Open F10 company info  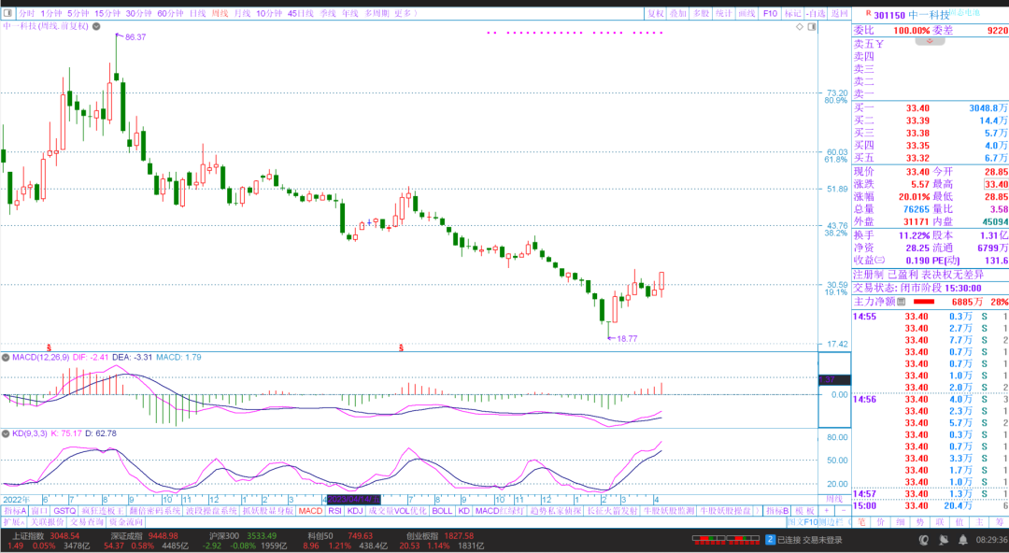tap(770, 14)
